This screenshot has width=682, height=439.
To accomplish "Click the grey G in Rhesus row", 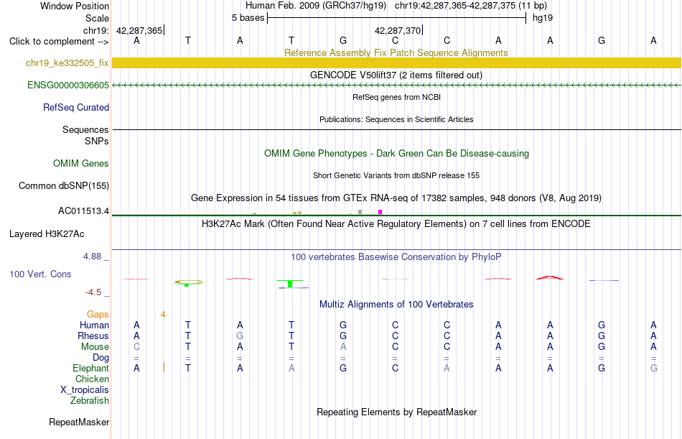I will click(240, 336).
